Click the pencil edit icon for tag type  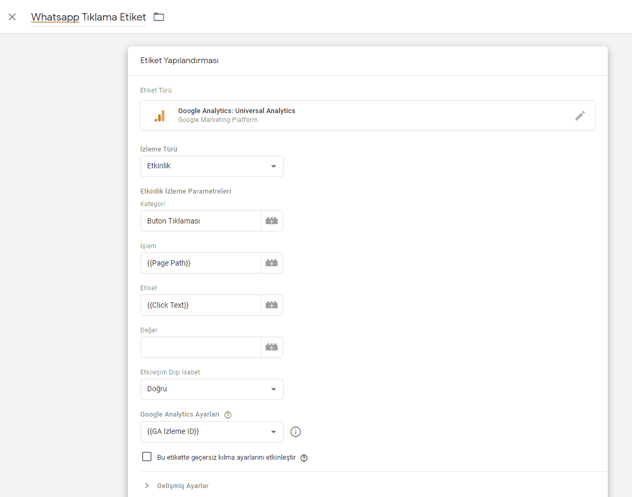[x=580, y=116]
